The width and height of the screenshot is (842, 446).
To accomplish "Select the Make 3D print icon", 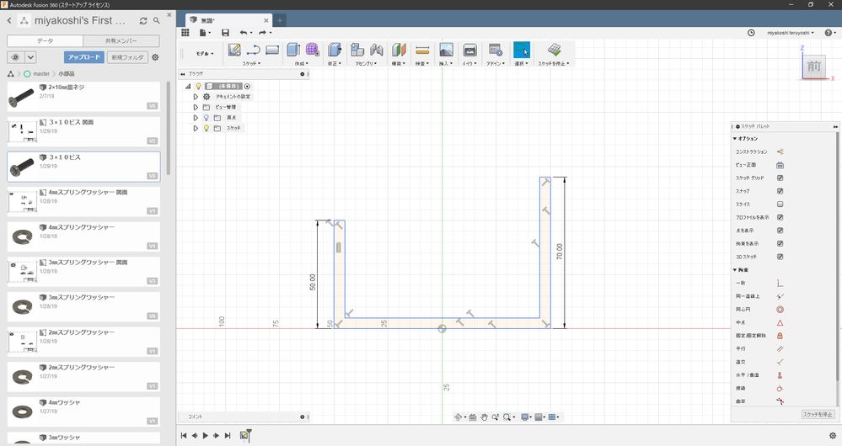I will tap(469, 50).
